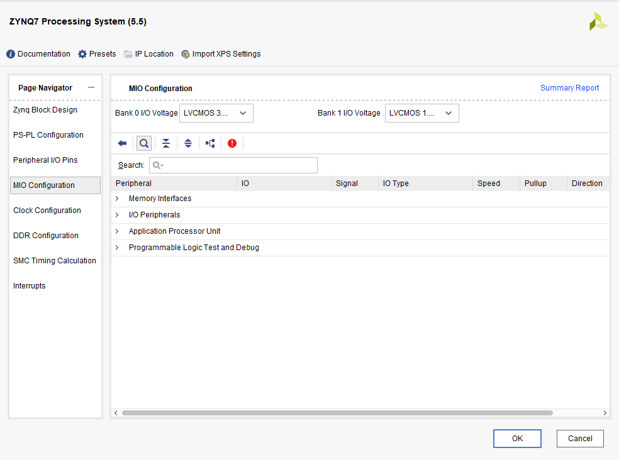The height and width of the screenshot is (460, 619).
Task: Confirm the dialog with OK
Action: [x=517, y=439]
